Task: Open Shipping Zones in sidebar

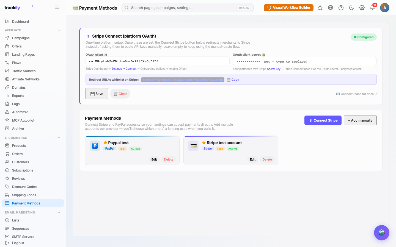Action: 33,195
